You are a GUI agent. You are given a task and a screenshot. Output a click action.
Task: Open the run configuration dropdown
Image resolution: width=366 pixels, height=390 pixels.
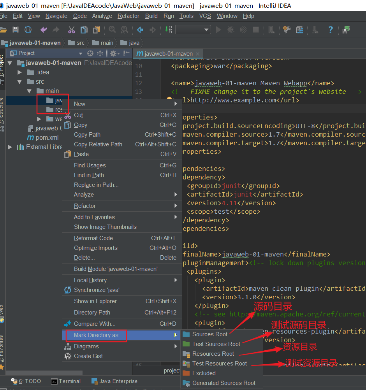193,30
